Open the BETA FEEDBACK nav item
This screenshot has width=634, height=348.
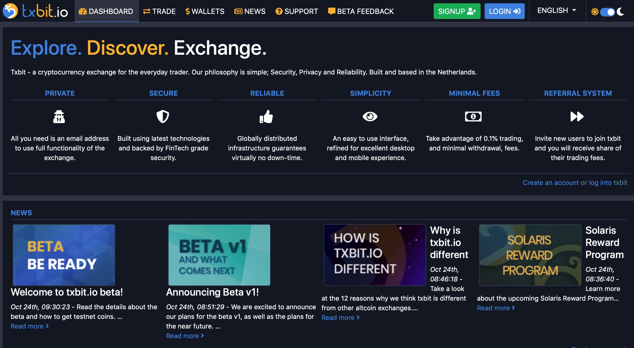[x=361, y=11]
